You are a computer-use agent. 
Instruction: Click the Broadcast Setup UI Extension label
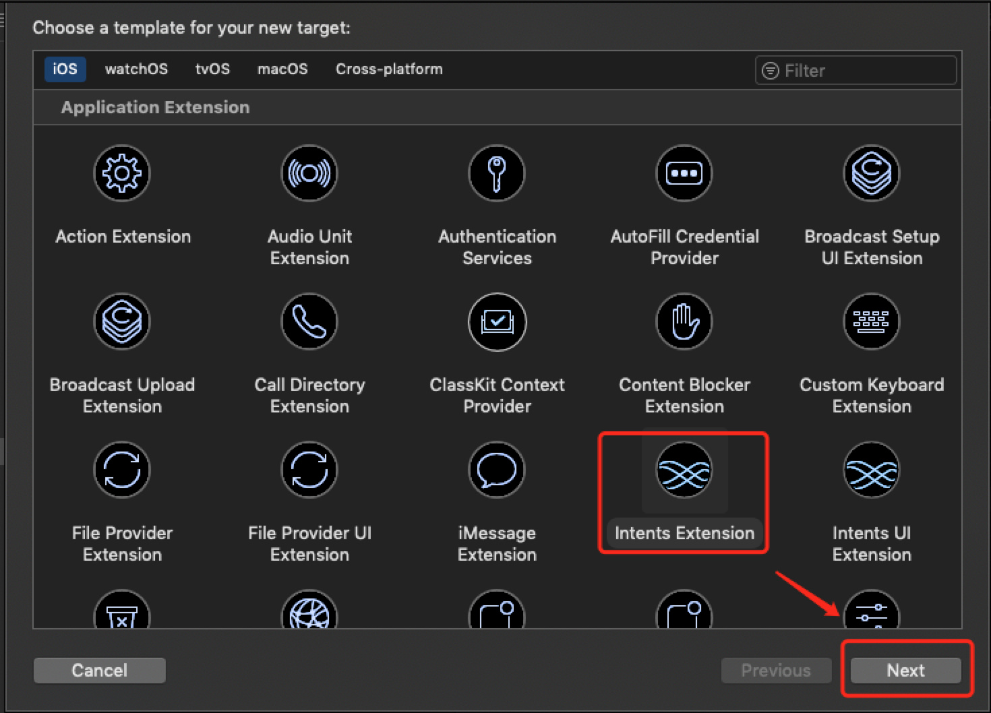872,247
